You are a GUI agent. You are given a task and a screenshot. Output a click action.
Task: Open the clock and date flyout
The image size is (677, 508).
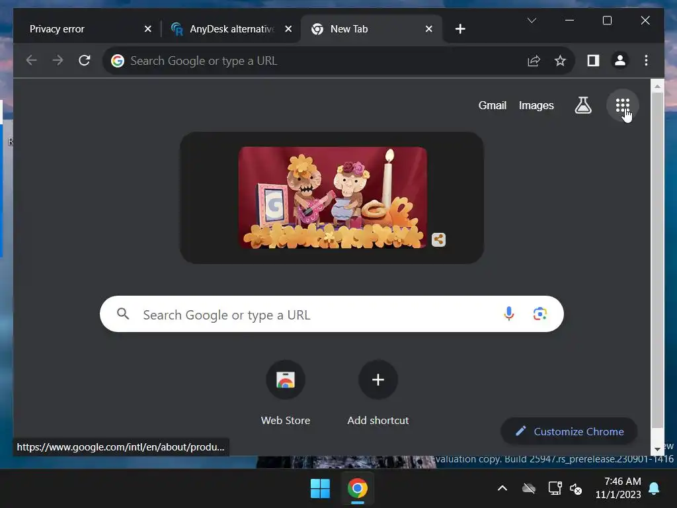[619, 488]
